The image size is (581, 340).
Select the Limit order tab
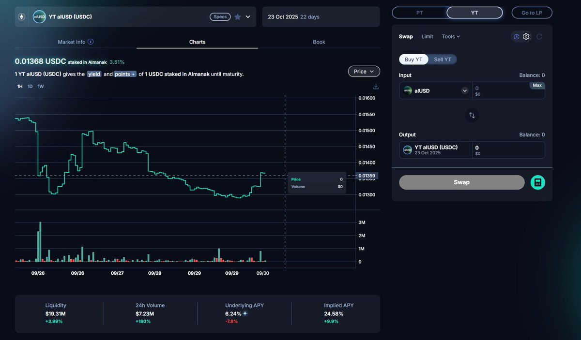point(427,37)
